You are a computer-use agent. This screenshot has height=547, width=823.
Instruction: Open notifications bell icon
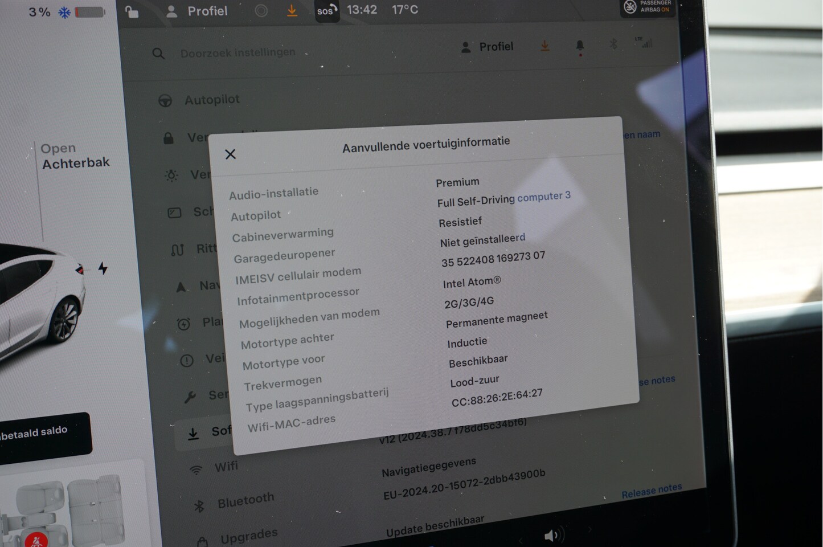click(x=580, y=46)
